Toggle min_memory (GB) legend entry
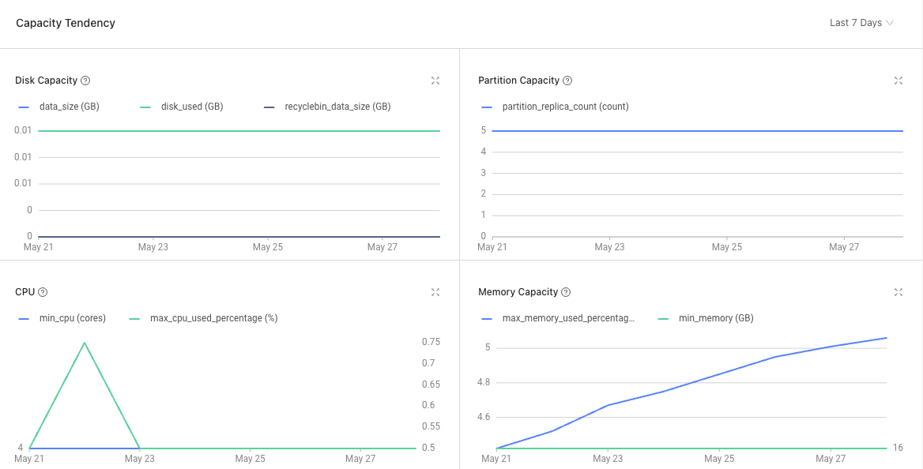The height and width of the screenshot is (469, 923). click(705, 318)
